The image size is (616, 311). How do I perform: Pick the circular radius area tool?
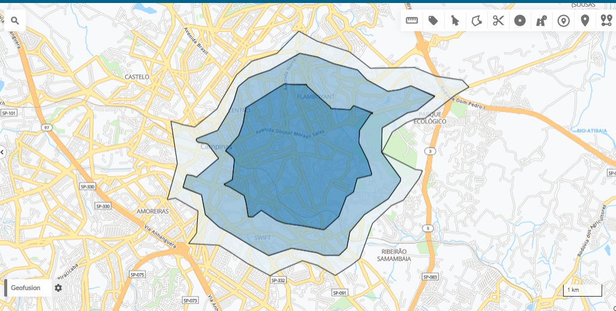[520, 21]
